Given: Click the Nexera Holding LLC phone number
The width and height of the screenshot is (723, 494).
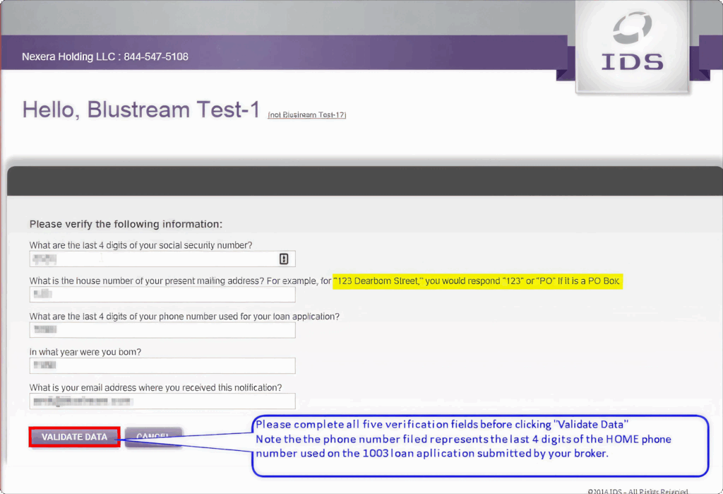Looking at the screenshot, I should (x=156, y=57).
